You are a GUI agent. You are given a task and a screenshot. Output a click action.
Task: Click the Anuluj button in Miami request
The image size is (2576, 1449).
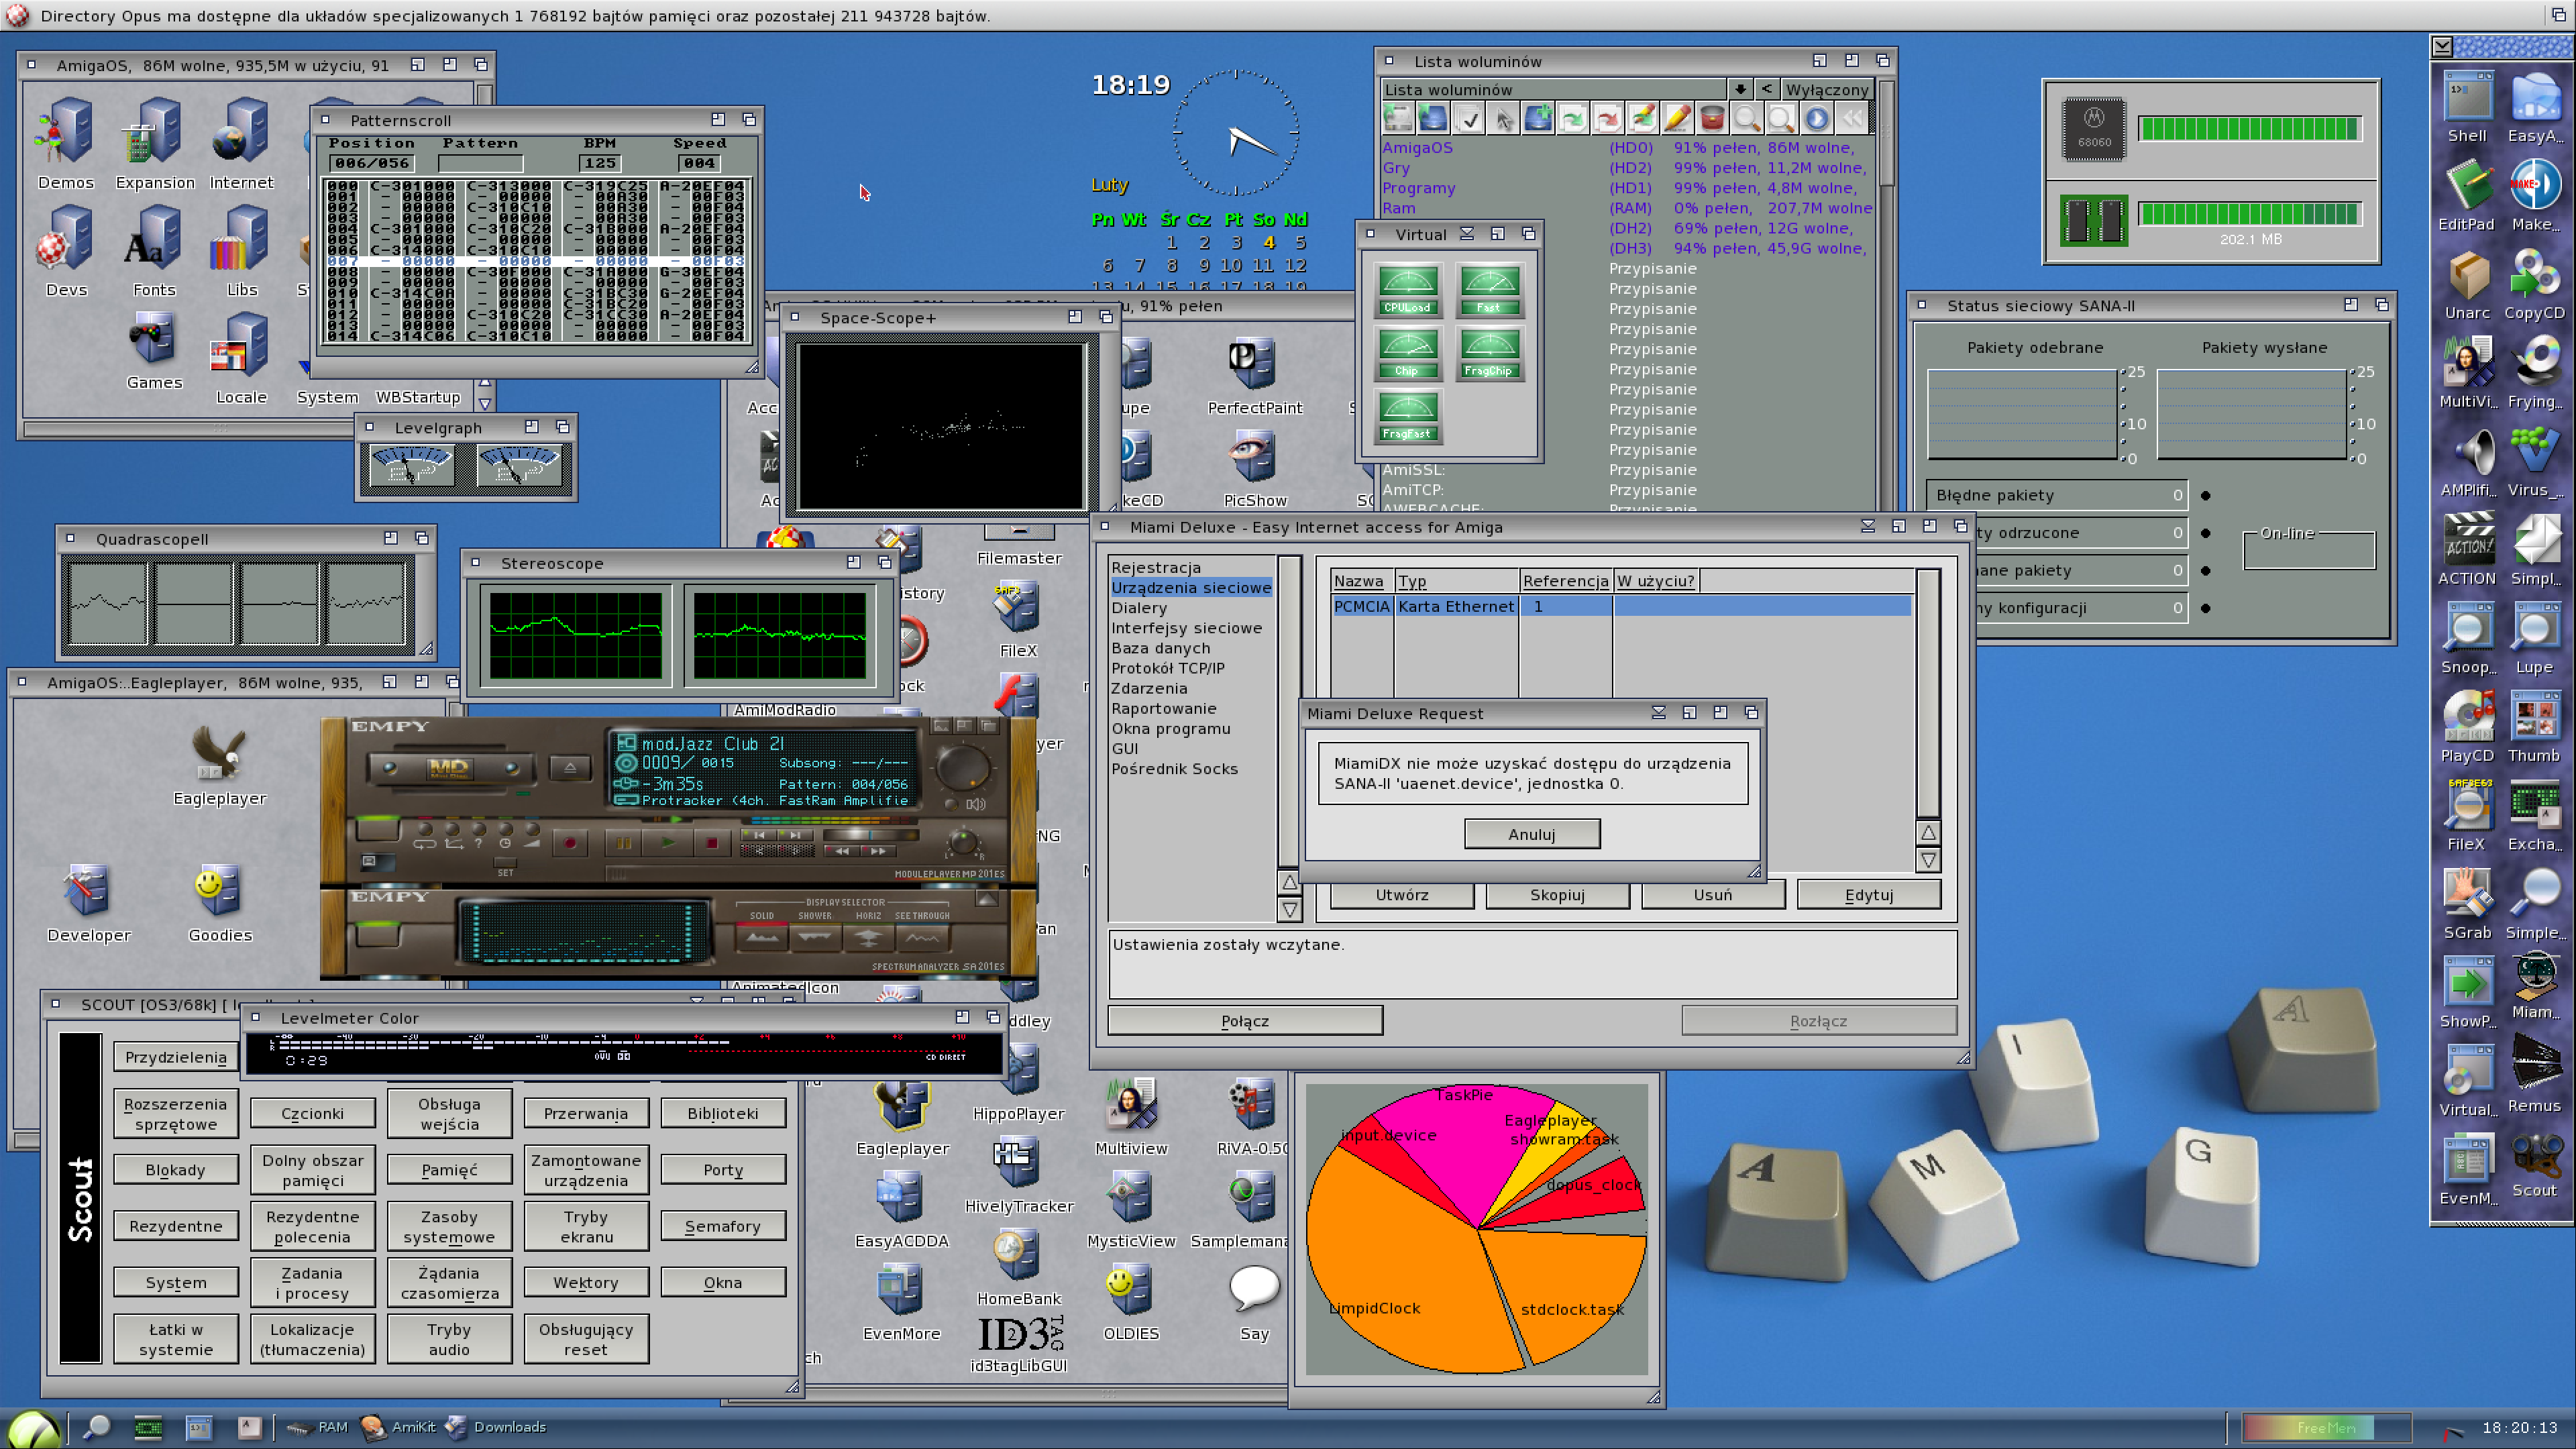(1531, 833)
